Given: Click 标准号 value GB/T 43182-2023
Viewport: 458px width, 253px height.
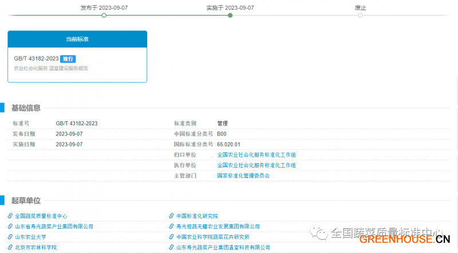Looking at the screenshot, I should point(77,124).
